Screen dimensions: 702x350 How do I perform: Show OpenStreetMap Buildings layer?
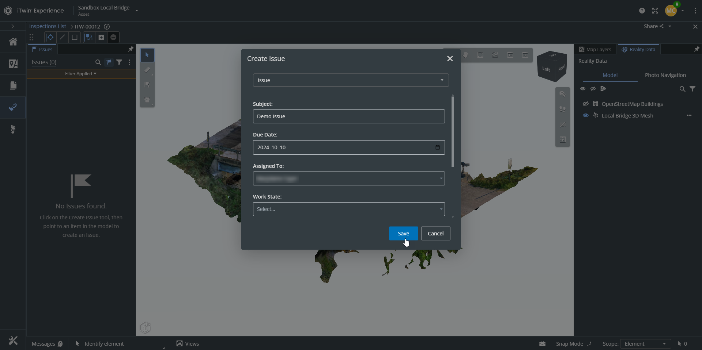(x=585, y=104)
